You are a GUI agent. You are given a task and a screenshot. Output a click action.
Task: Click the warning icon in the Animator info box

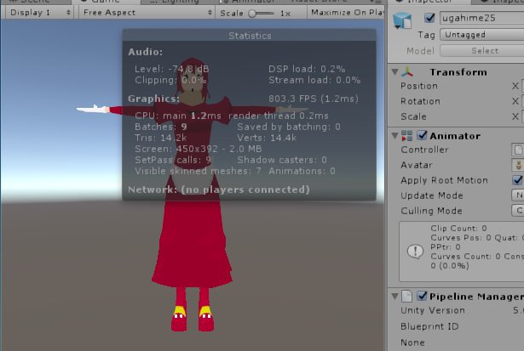coord(415,251)
